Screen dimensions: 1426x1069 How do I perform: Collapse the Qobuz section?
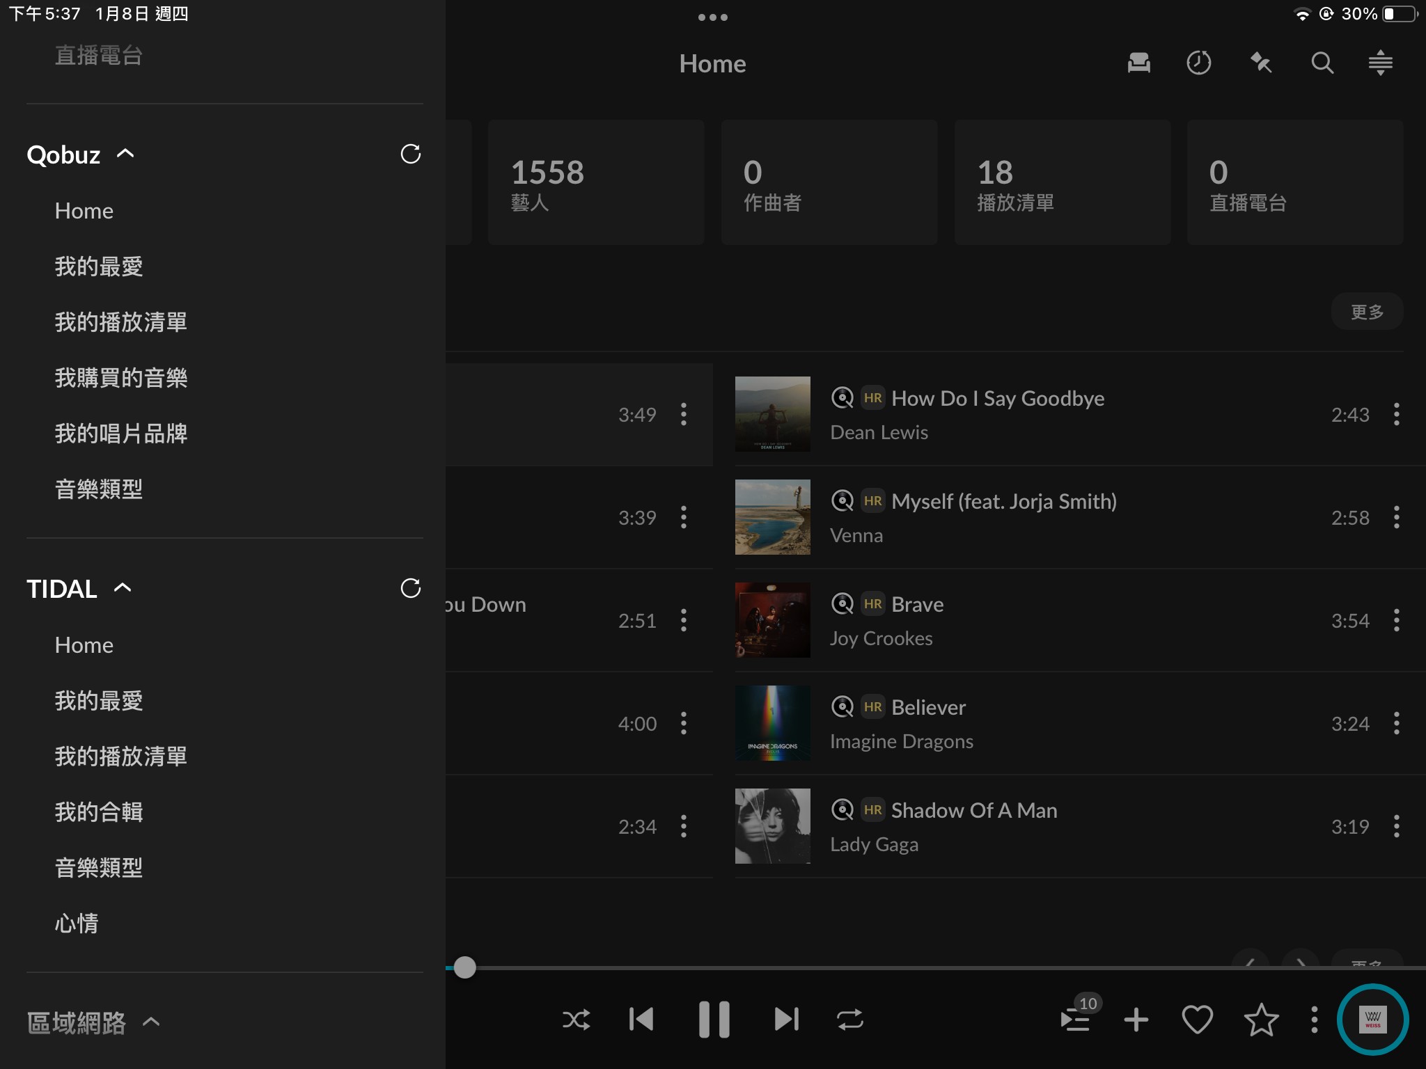125,154
